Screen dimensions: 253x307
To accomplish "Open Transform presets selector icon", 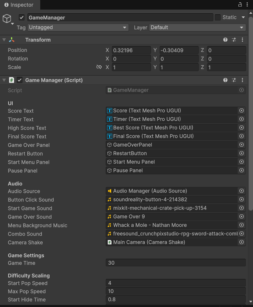I will pos(234,40).
